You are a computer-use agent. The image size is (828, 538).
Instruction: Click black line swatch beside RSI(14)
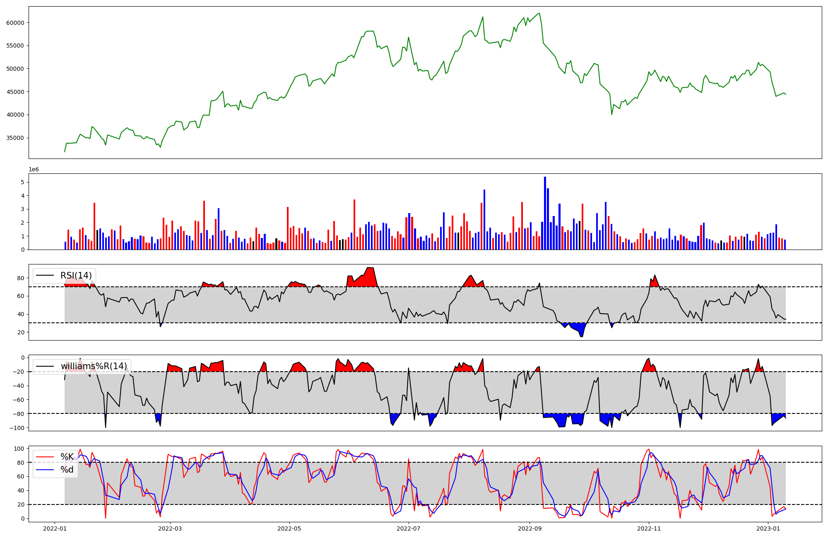click(x=45, y=276)
